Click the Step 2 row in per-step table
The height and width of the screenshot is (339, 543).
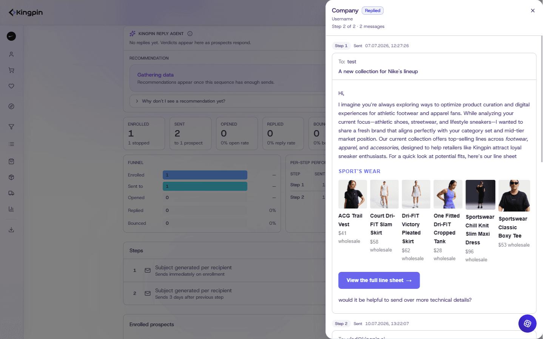click(308, 197)
